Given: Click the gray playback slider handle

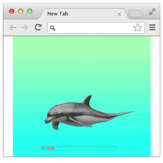Looking at the screenshot, I should tap(51, 148).
